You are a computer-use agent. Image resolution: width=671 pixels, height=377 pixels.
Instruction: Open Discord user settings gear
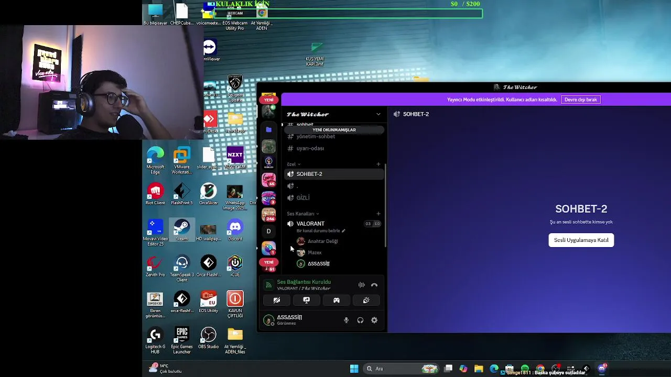tap(374, 320)
